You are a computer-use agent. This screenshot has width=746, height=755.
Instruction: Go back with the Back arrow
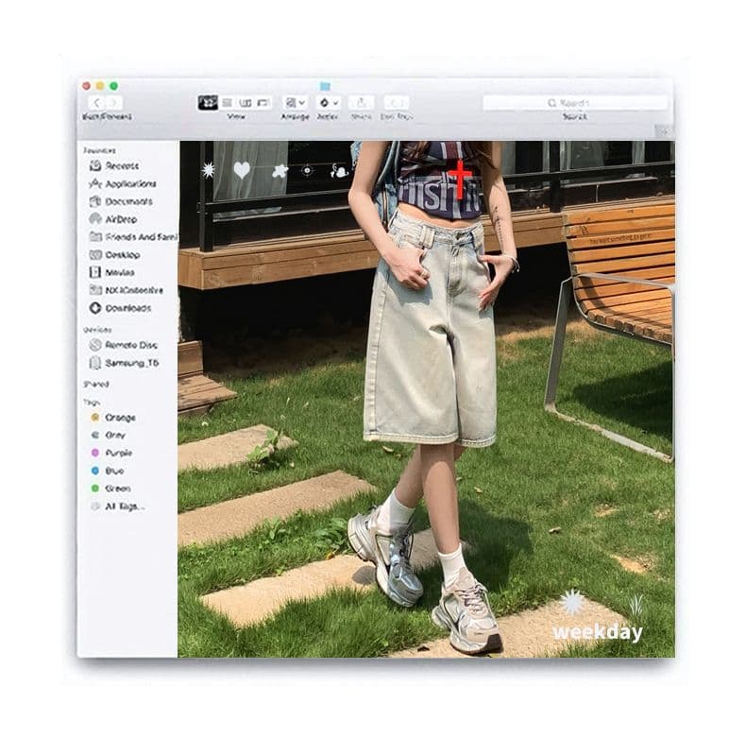(96, 103)
